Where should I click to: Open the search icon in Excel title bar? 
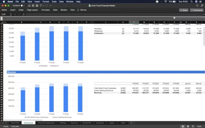pos(197,5)
